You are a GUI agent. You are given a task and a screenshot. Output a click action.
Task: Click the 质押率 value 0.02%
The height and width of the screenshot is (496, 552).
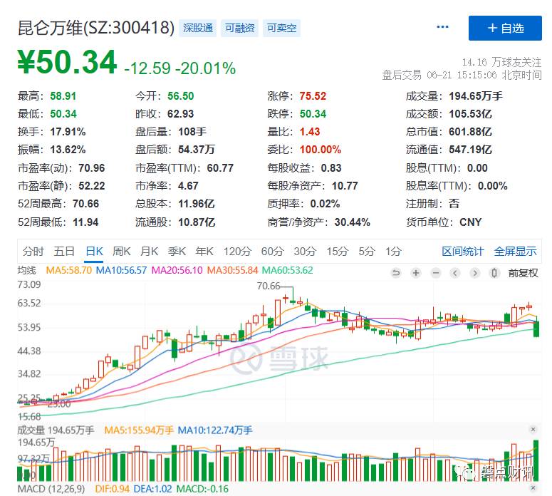click(x=325, y=204)
